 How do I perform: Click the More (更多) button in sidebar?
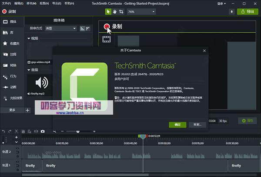(x=12, y=110)
